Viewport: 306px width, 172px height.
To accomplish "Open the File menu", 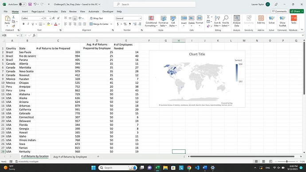I will point(6,12).
